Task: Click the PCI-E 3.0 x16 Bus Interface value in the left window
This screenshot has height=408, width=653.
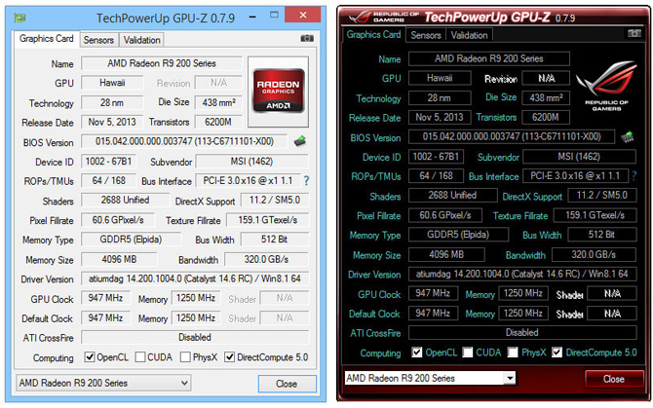Action: (x=248, y=180)
